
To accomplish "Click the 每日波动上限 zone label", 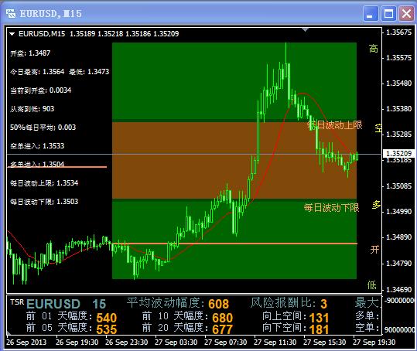I will [335, 125].
